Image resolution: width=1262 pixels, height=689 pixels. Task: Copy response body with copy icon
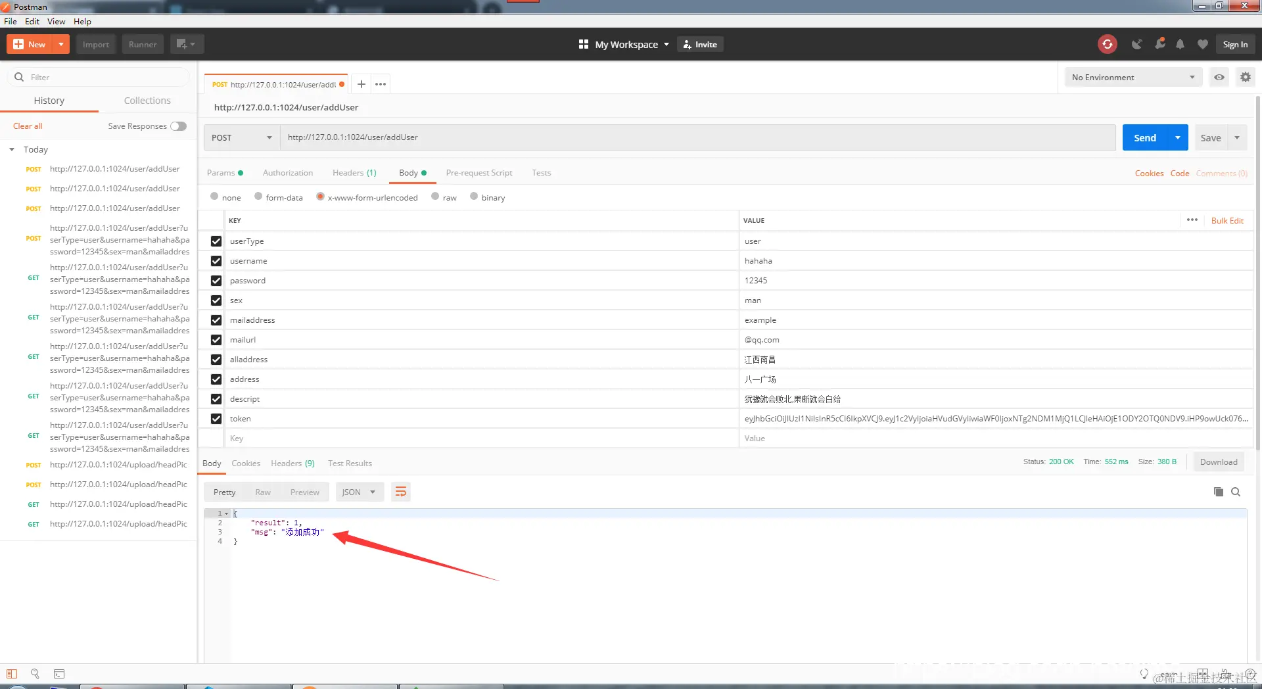click(1218, 492)
